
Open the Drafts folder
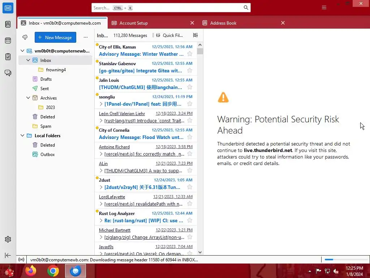pos(55,79)
